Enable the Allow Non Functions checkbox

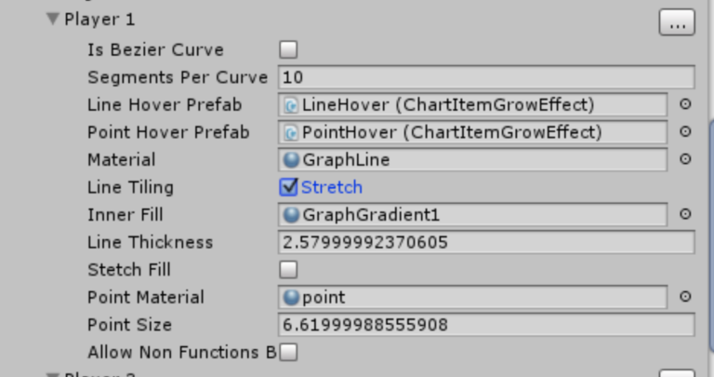coord(288,352)
